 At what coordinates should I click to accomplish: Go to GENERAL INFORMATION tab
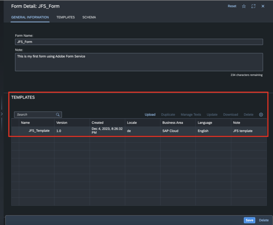point(30,17)
